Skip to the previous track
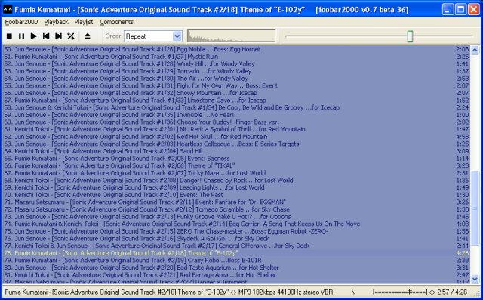 click(46, 36)
